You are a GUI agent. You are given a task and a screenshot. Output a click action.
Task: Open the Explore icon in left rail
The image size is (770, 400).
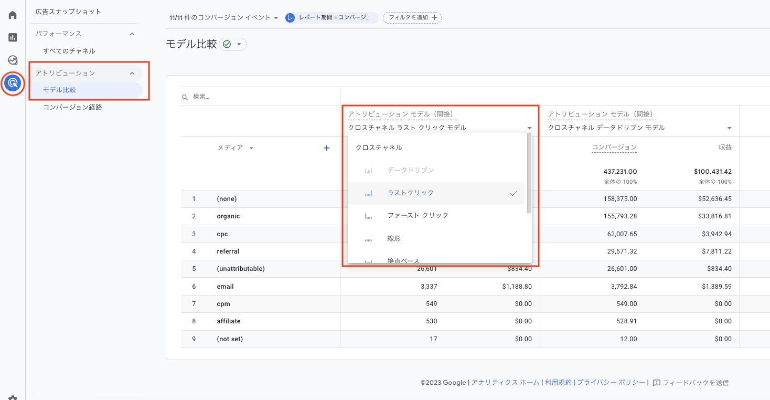pyautogui.click(x=13, y=60)
